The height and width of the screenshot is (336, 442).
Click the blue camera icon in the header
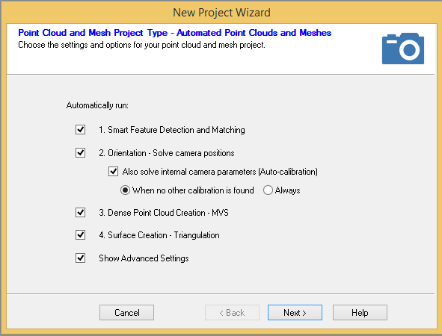pos(403,49)
